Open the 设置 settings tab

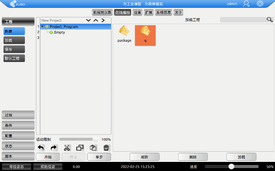tap(137, 12)
